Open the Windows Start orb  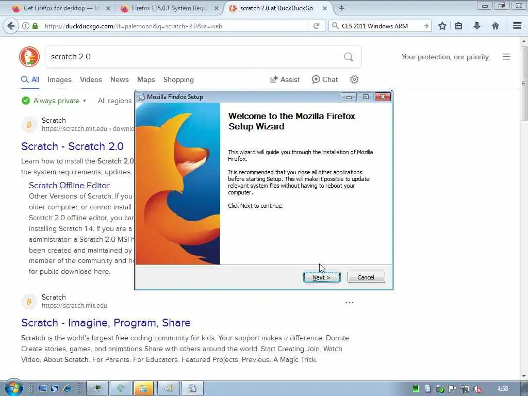pos(13,388)
